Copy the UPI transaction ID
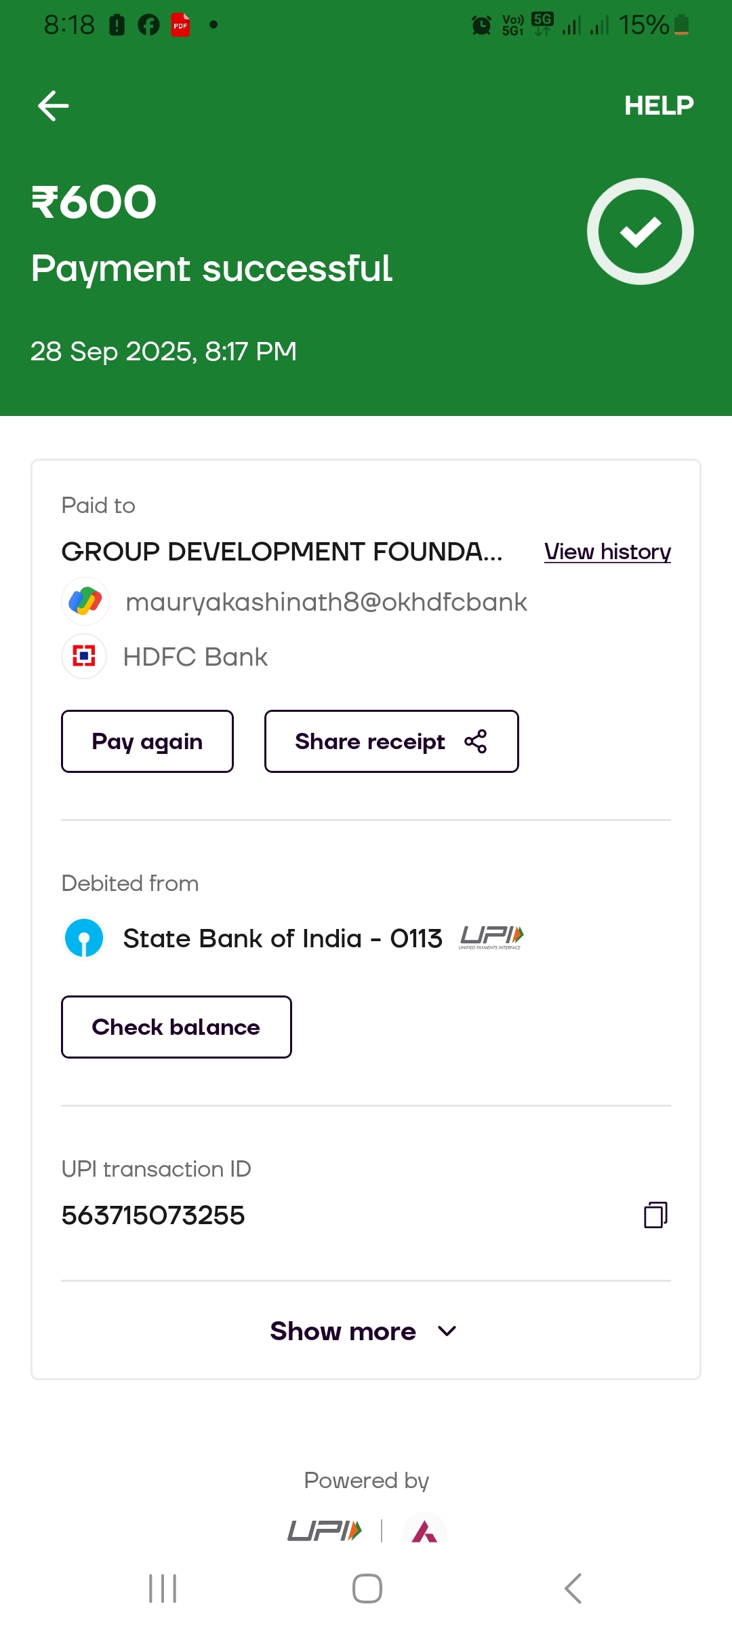Screen dimensions: 732x1634 click(655, 1215)
